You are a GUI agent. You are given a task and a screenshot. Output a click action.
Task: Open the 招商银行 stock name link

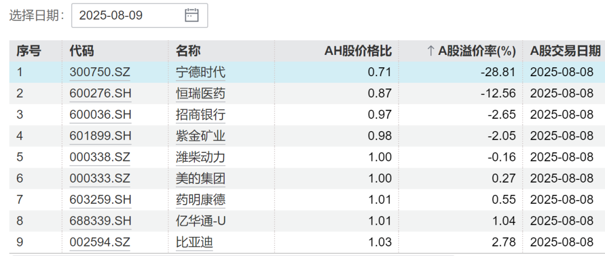pyautogui.click(x=201, y=115)
